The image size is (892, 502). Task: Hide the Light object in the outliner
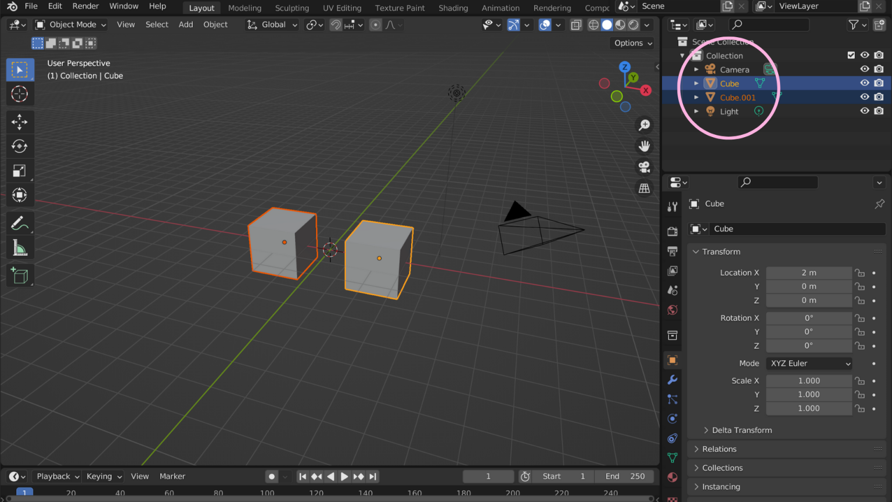click(865, 110)
